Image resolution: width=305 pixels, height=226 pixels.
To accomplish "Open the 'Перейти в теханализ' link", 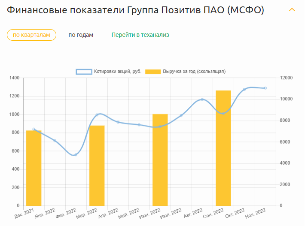I will [x=140, y=35].
